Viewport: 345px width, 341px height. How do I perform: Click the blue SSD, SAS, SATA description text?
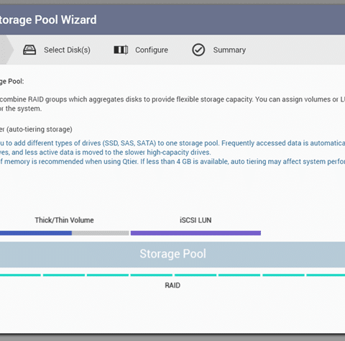point(172,147)
